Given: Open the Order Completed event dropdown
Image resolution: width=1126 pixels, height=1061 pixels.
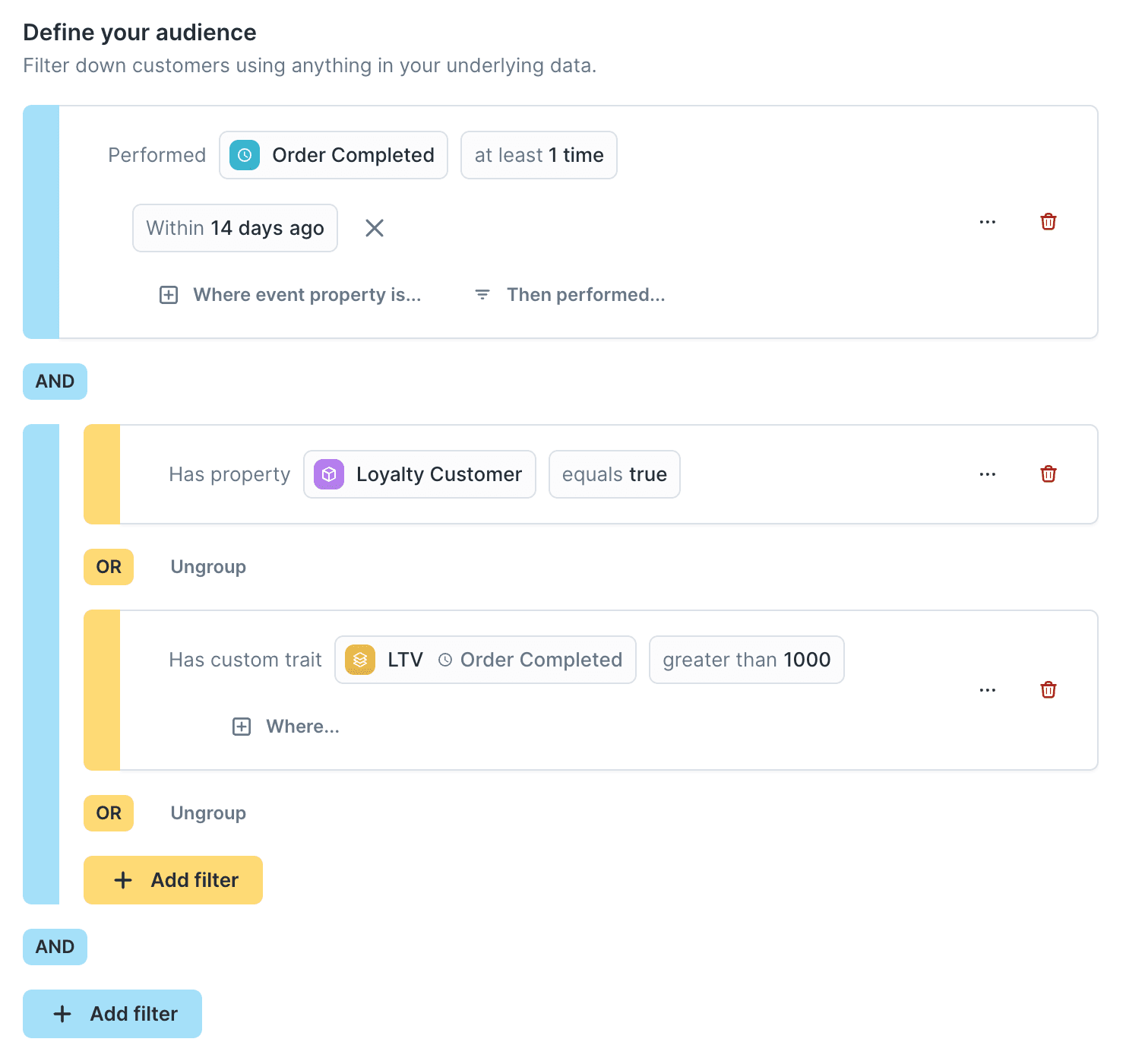Looking at the screenshot, I should [x=334, y=155].
